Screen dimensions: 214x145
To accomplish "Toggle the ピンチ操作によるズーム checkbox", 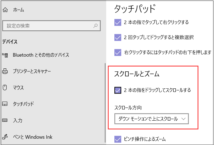I will 118,139.
